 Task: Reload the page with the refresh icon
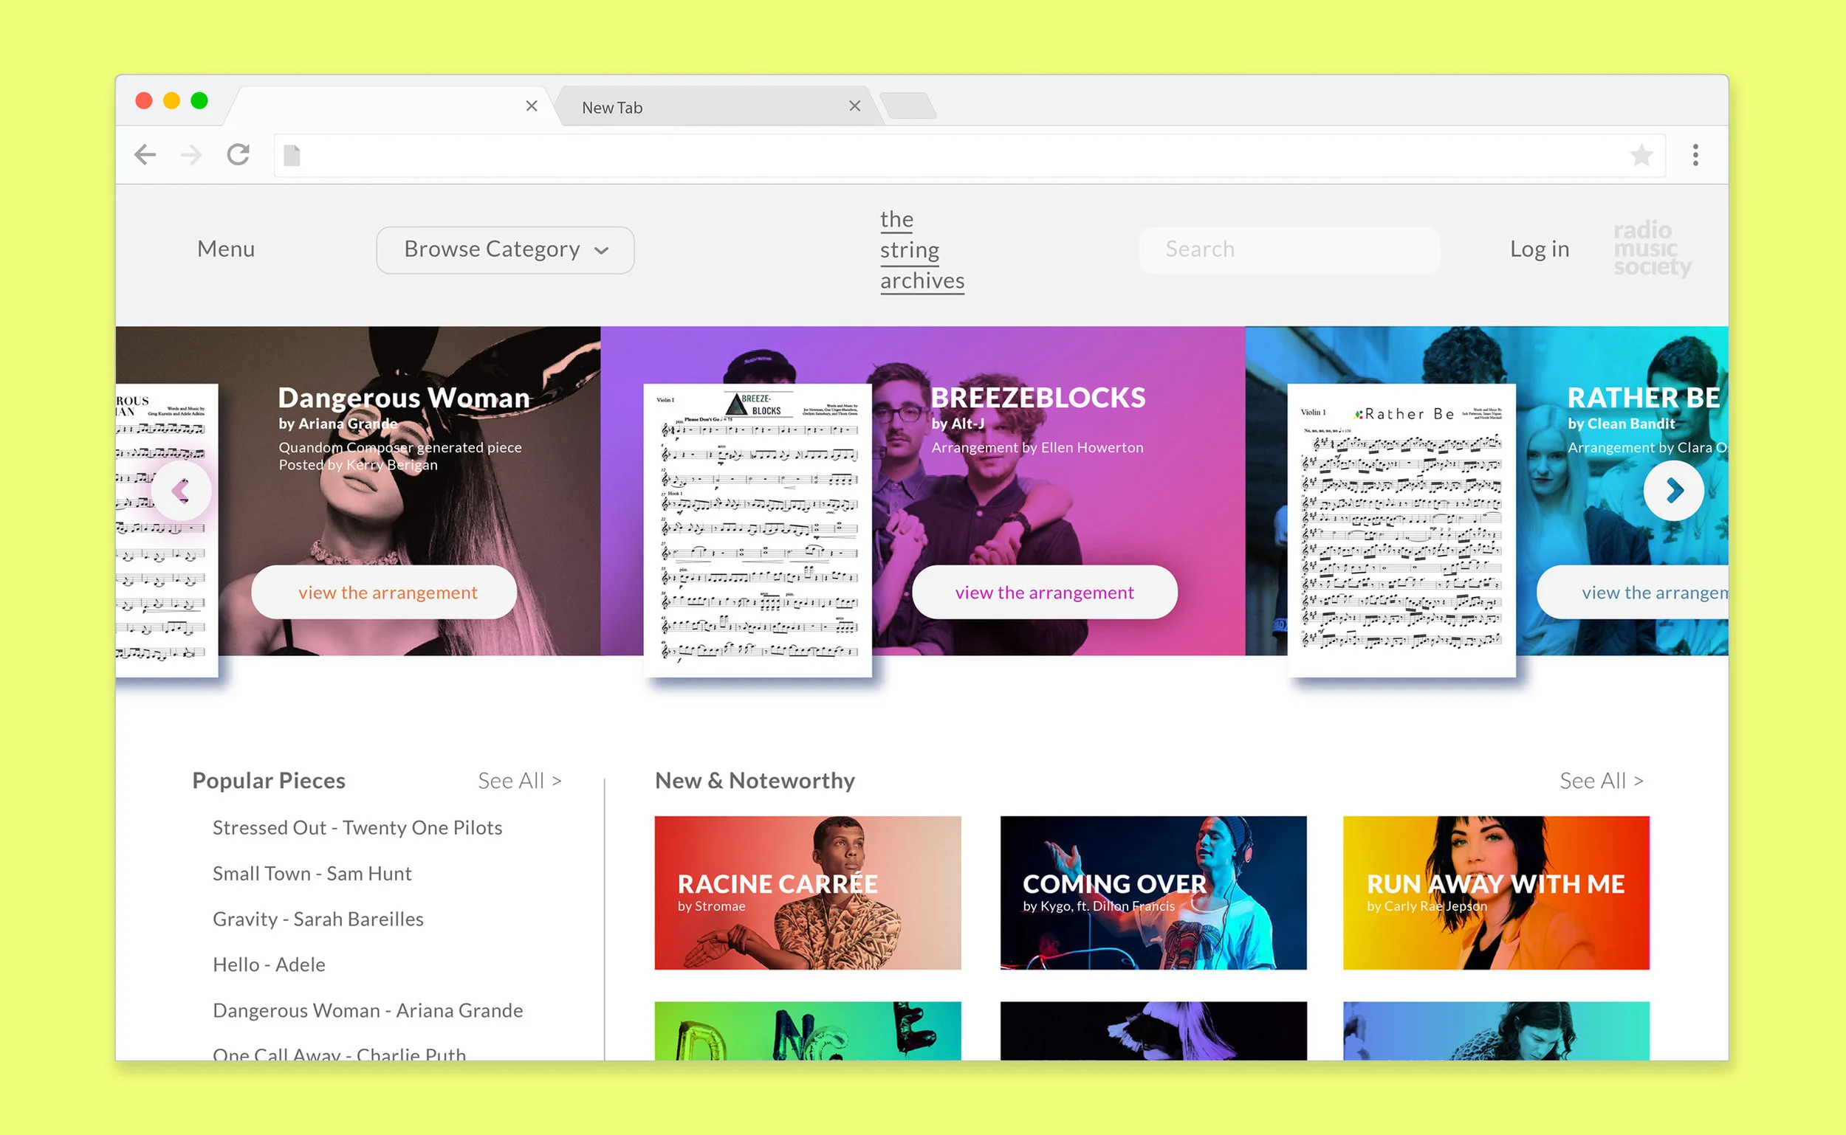(x=238, y=155)
